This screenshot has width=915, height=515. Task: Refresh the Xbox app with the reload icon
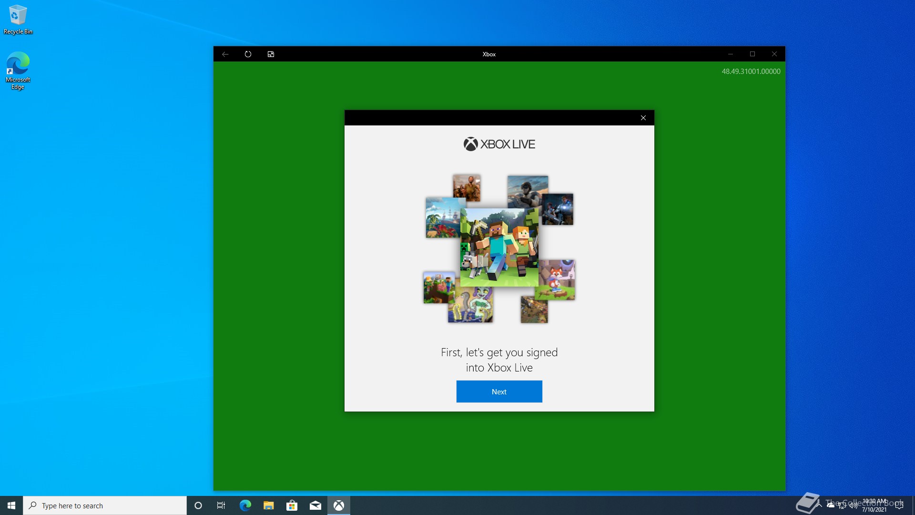[x=248, y=54]
